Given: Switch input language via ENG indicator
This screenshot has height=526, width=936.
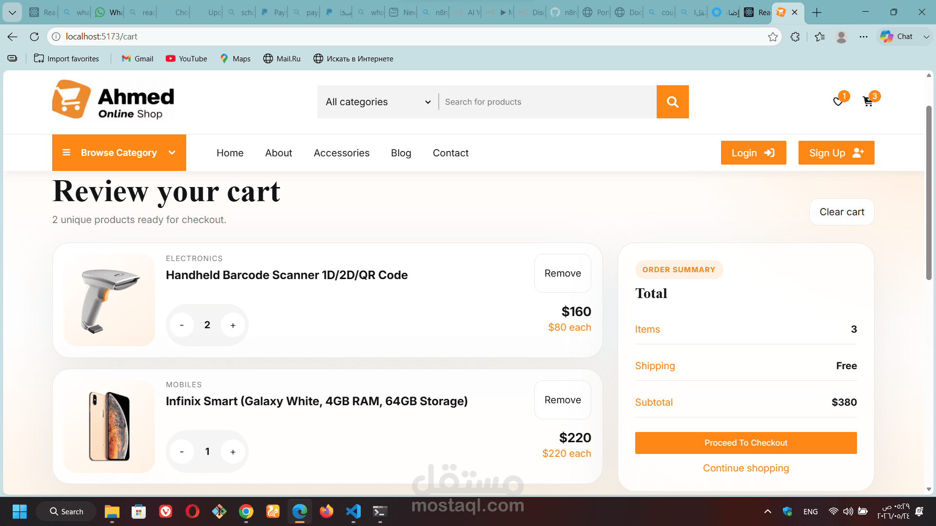Looking at the screenshot, I should click(810, 511).
